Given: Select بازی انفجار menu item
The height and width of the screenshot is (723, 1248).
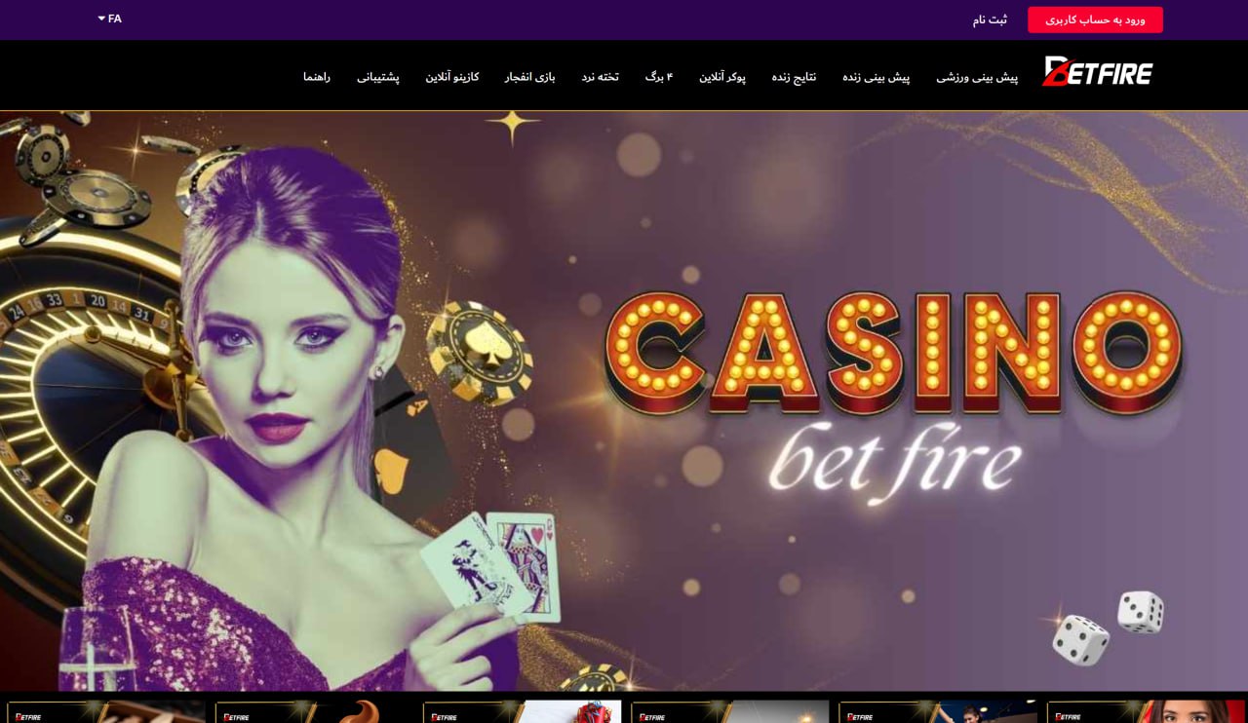Looking at the screenshot, I should click(x=529, y=77).
